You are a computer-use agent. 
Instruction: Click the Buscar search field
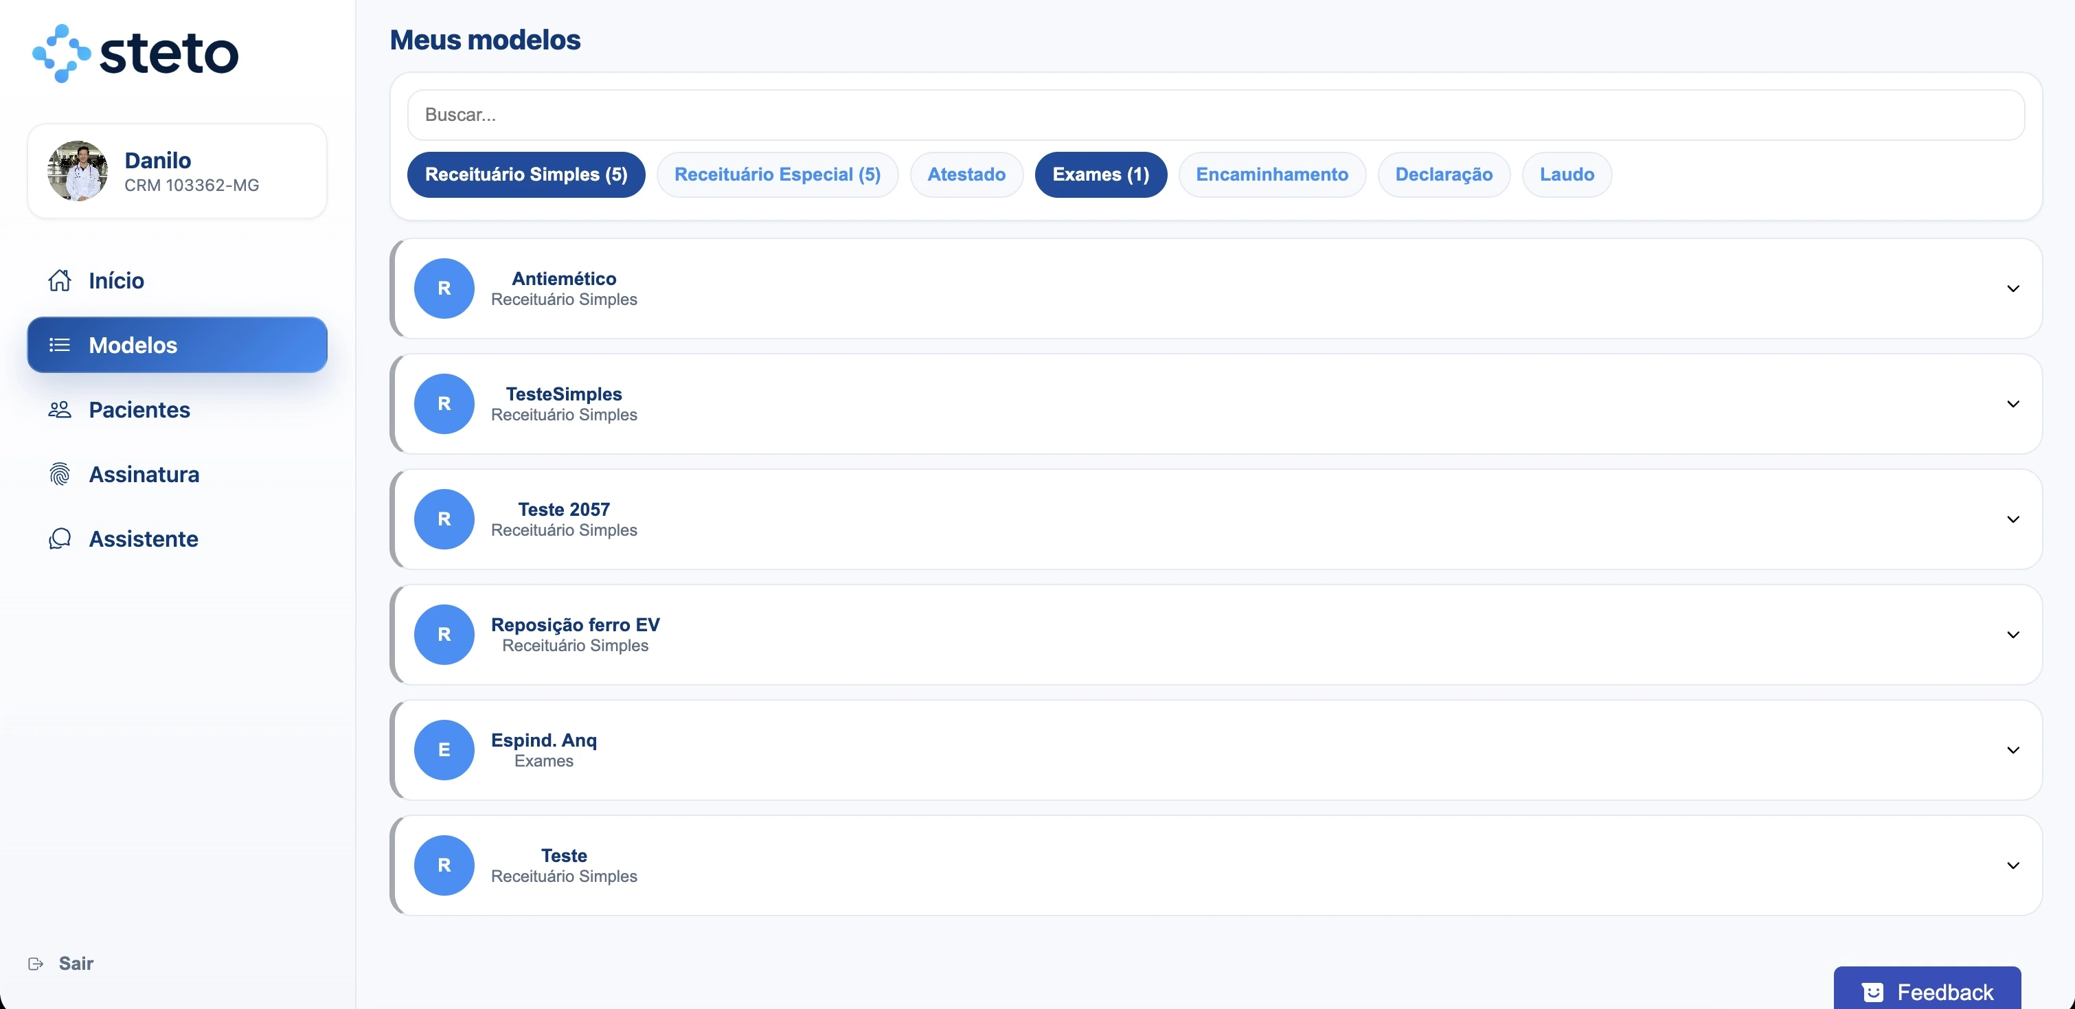1215,115
